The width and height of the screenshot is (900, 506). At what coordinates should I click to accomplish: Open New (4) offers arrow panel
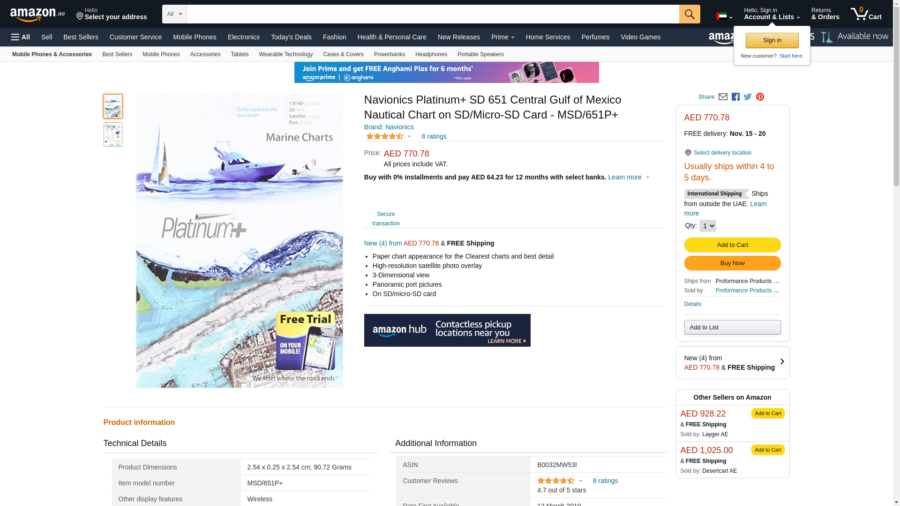point(781,362)
